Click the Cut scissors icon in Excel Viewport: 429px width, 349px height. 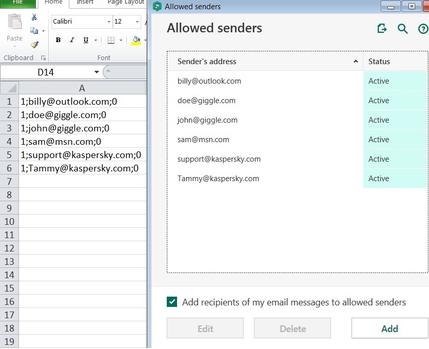34,17
